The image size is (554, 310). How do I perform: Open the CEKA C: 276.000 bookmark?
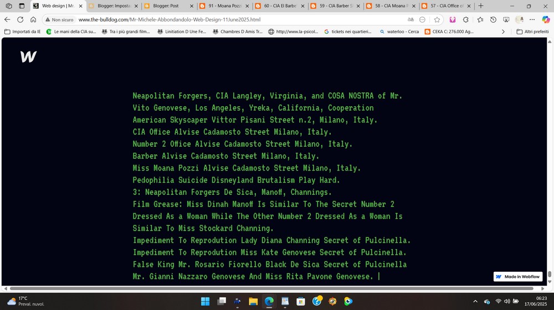[x=449, y=32]
